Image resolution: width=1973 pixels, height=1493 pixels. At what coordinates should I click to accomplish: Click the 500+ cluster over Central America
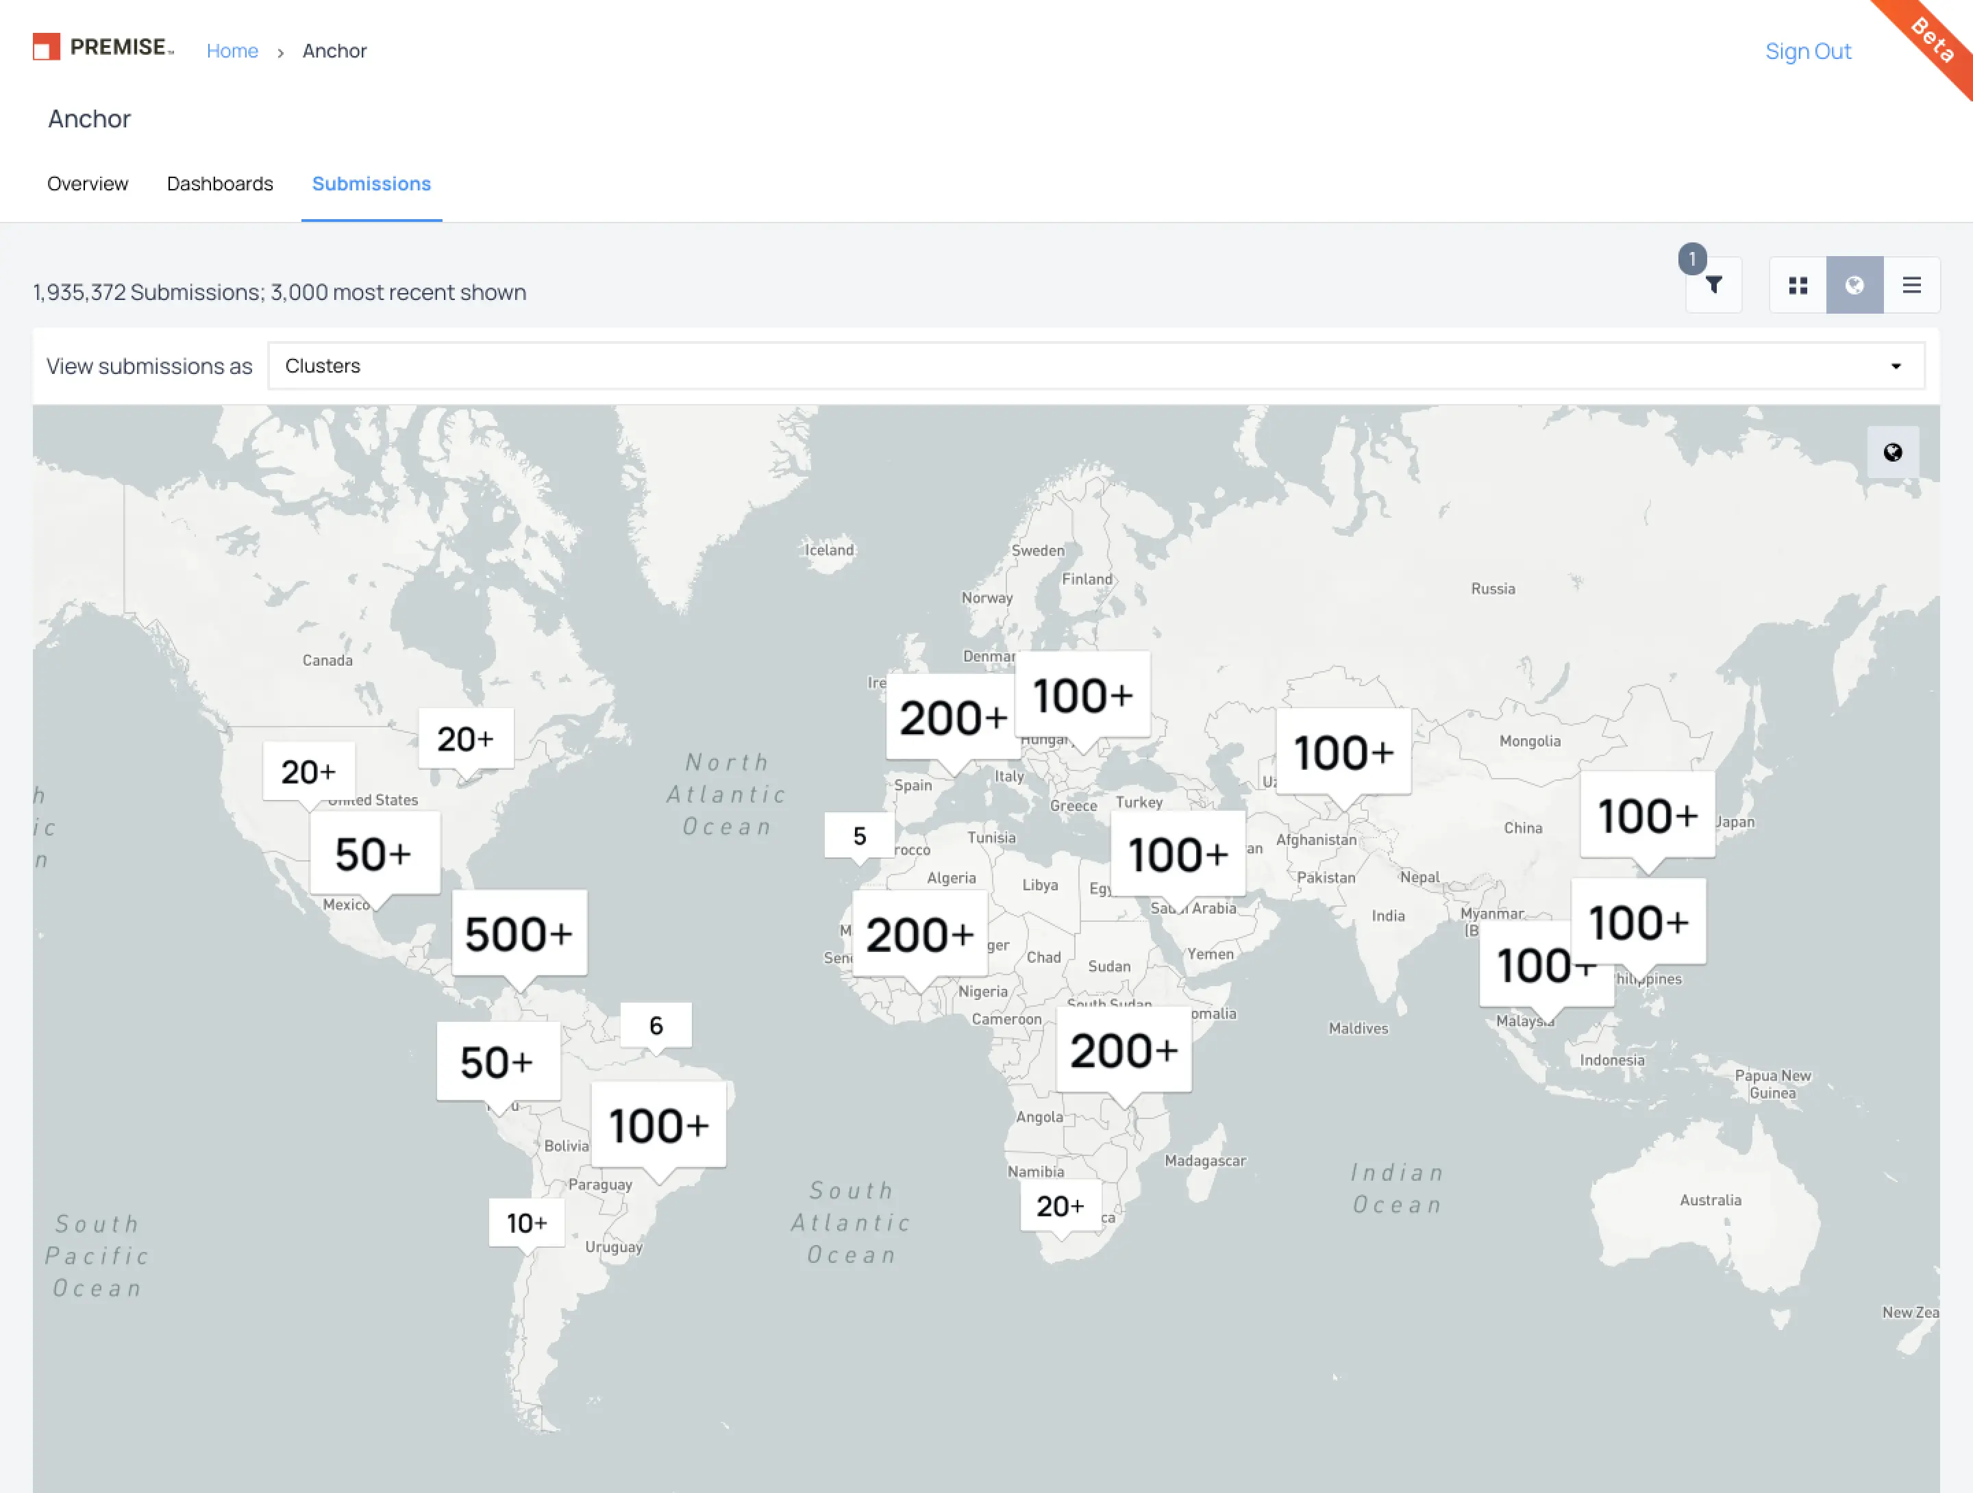tap(519, 933)
